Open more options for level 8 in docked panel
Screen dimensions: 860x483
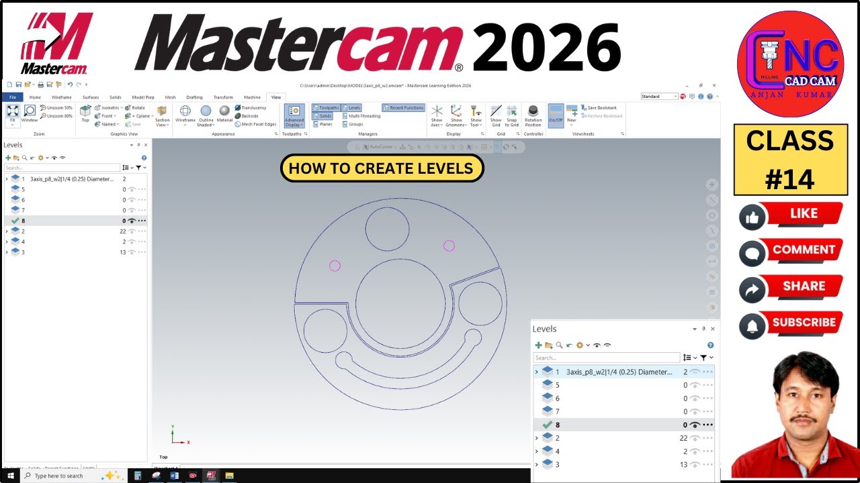[x=142, y=221]
